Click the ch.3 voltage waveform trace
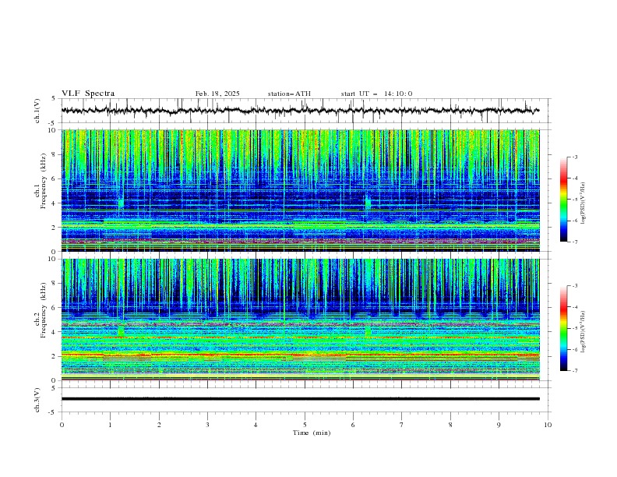The width and height of the screenshot is (617, 477). click(x=300, y=399)
